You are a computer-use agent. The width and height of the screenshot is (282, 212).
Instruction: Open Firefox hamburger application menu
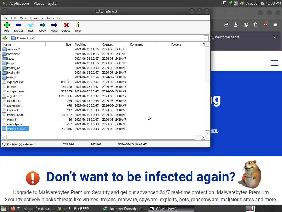point(275,25)
